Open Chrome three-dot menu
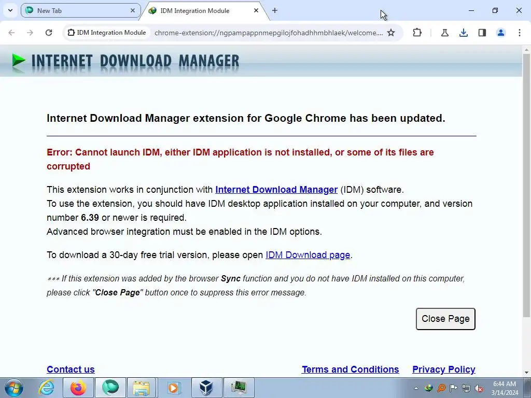 [x=520, y=33]
